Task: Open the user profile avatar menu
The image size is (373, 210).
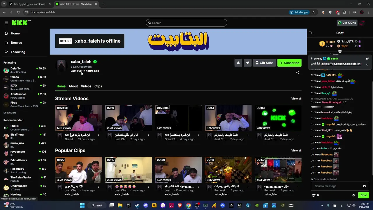Action: pos(362,23)
